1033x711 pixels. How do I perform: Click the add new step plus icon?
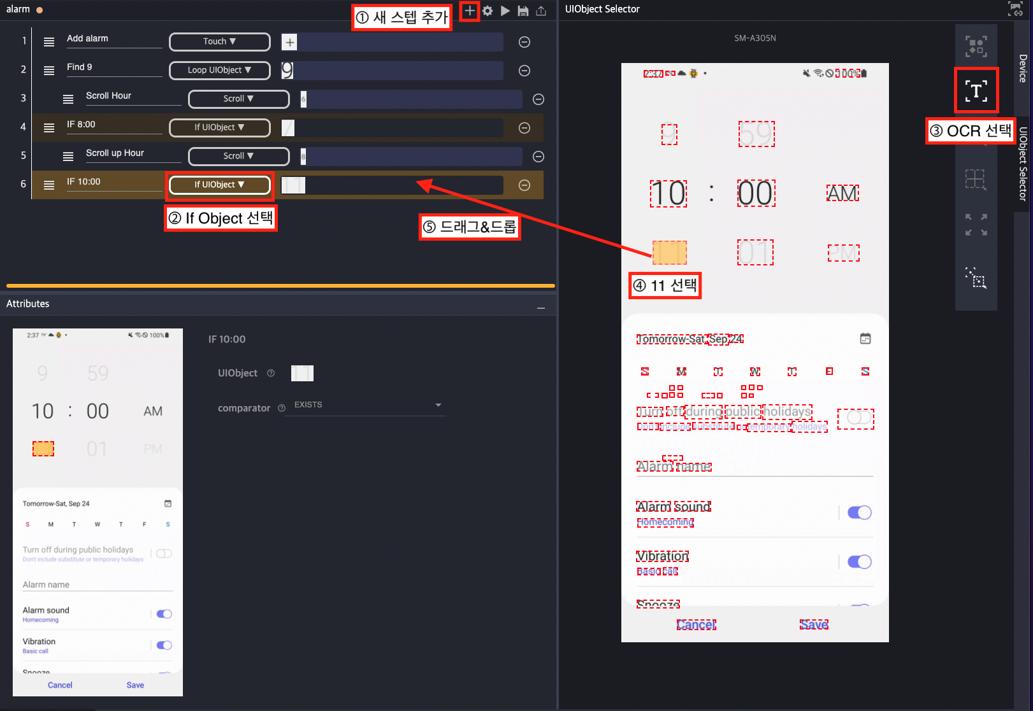(470, 11)
